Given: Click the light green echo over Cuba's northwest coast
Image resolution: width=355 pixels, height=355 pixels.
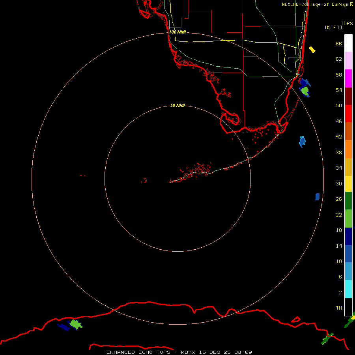Looking at the screenshot, I should 76,324.
